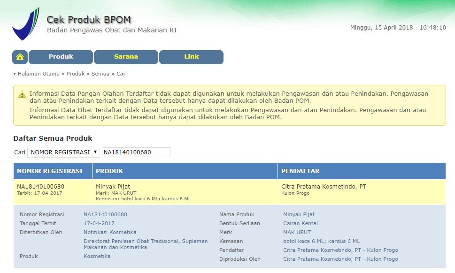Screen dimensions: 455x273
Task: Follow the Semua breadcrumb link
Action: (100, 74)
